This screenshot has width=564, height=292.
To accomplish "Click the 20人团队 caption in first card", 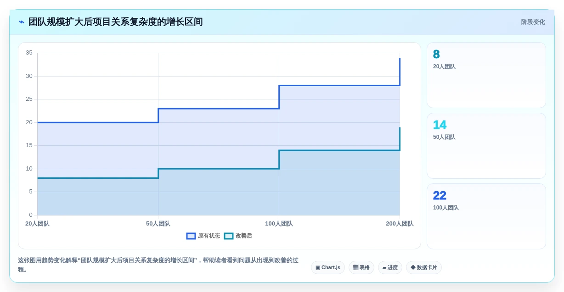I will (x=444, y=66).
